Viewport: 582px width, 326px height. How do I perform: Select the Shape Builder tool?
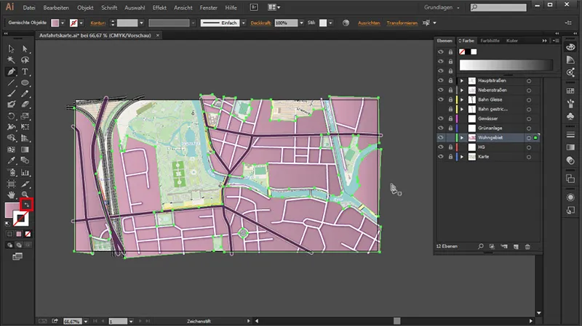pyautogui.click(x=11, y=138)
